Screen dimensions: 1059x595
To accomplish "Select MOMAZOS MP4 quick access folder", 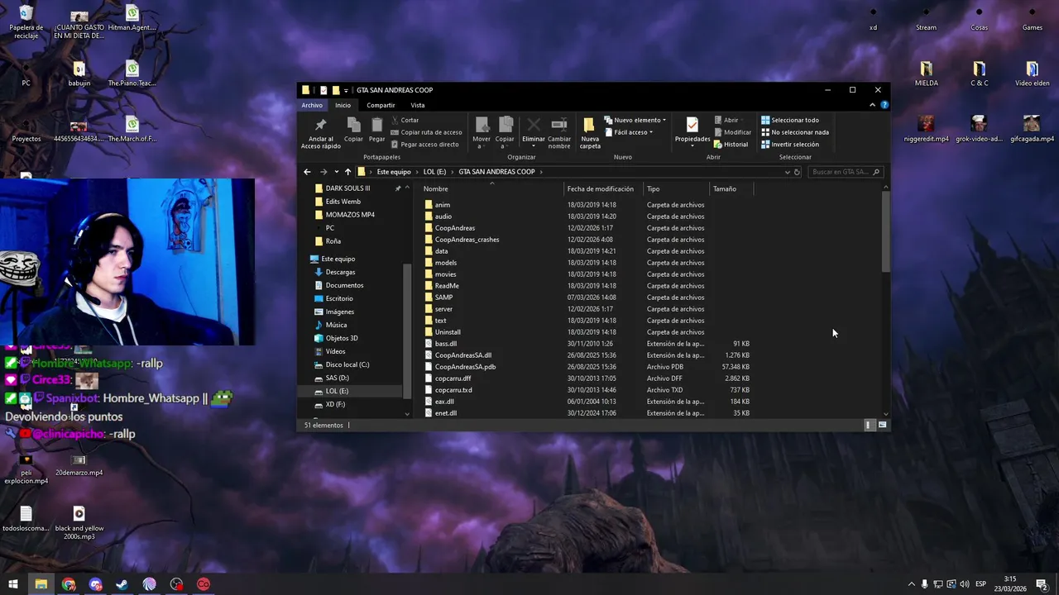I will click(x=350, y=215).
